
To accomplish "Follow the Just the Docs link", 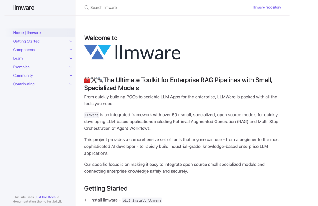I will pyautogui.click(x=45, y=197).
